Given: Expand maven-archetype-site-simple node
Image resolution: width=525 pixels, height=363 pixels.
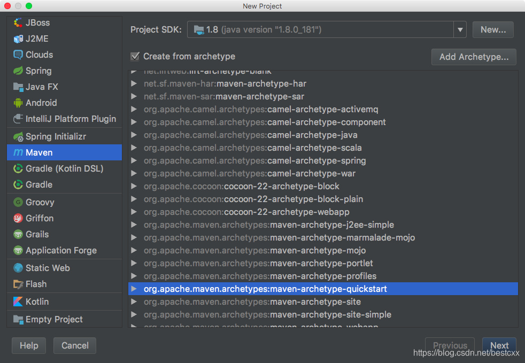Looking at the screenshot, I should point(134,314).
